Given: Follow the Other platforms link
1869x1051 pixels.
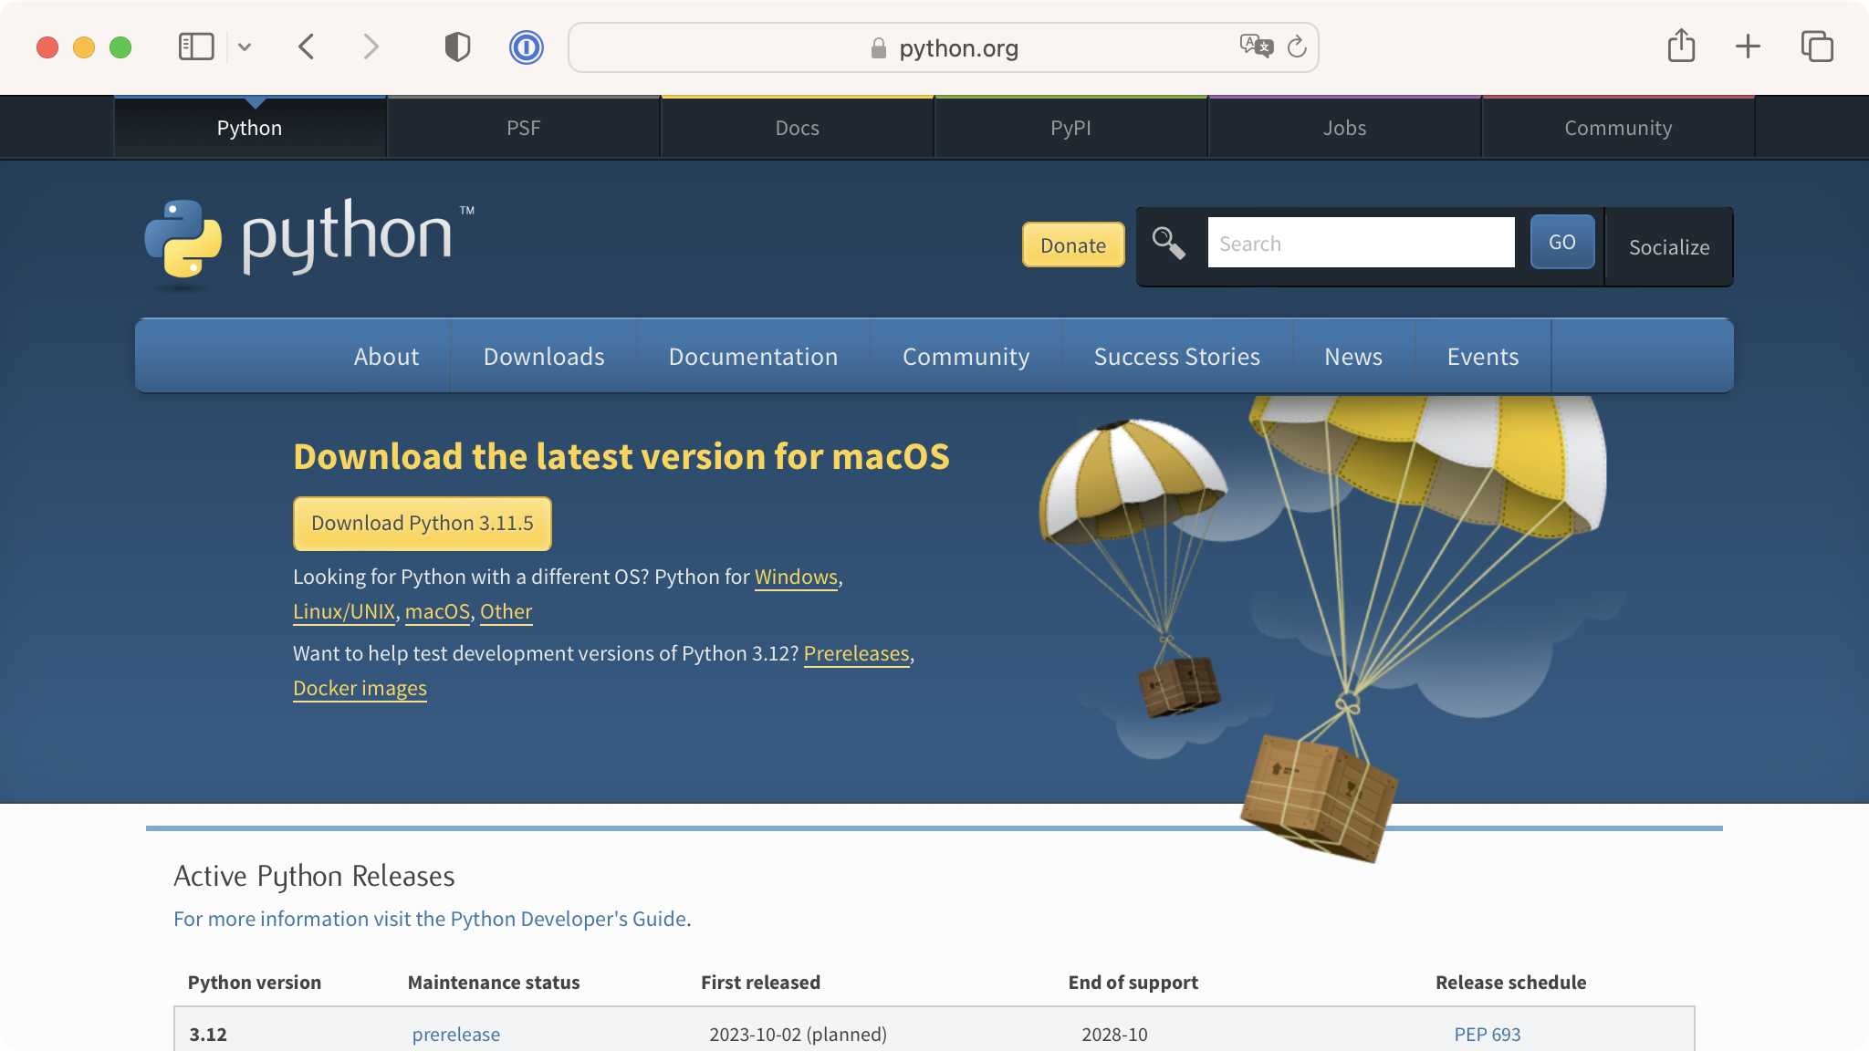Looking at the screenshot, I should coord(506,611).
